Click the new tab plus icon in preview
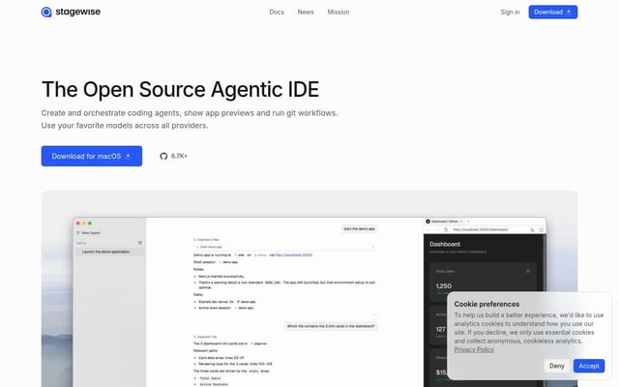Viewport: 619px width, 387px height. click(468, 222)
